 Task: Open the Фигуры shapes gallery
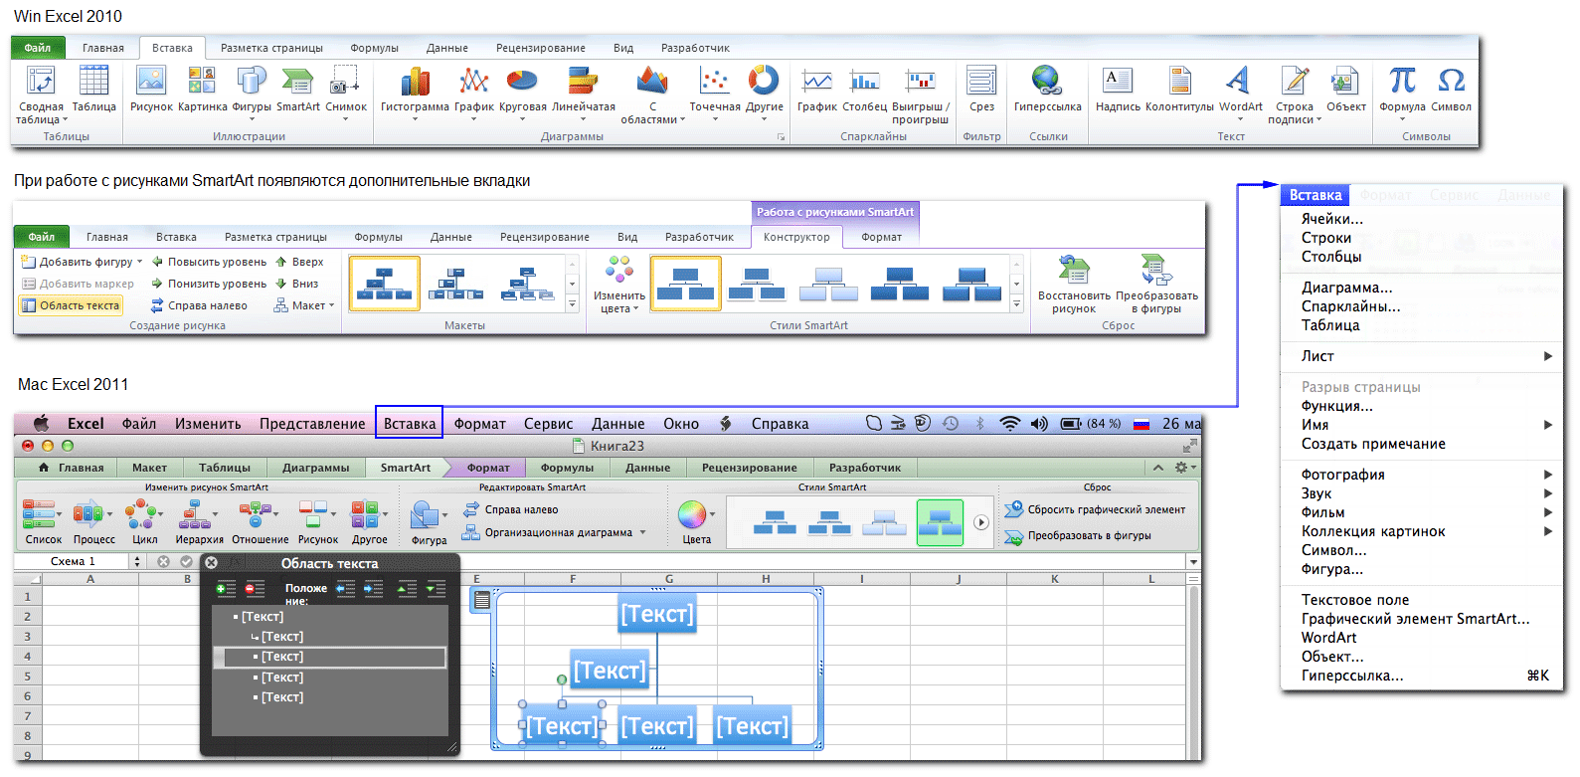click(x=252, y=93)
